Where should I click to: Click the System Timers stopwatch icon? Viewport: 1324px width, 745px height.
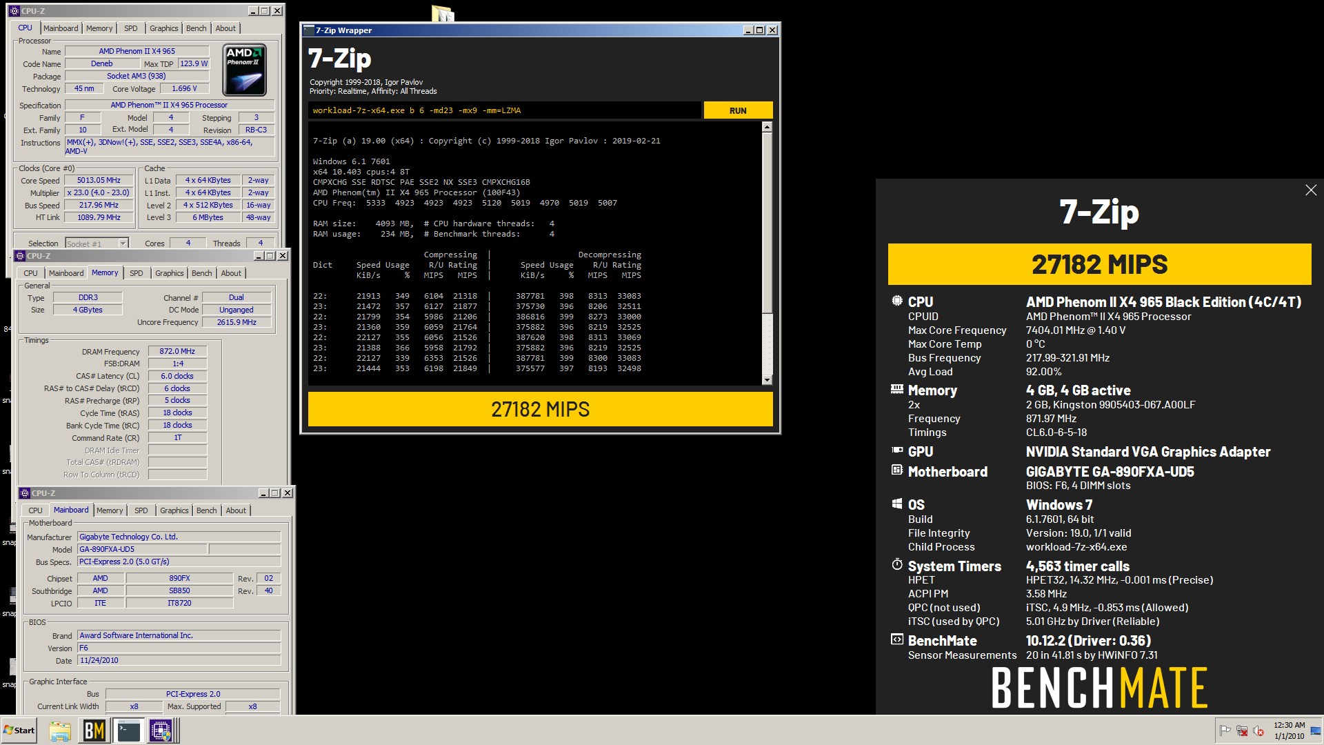[897, 565]
